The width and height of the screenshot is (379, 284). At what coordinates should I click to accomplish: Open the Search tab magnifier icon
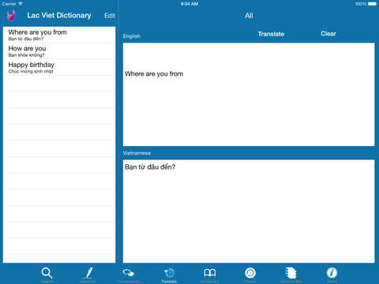pyautogui.click(x=47, y=273)
